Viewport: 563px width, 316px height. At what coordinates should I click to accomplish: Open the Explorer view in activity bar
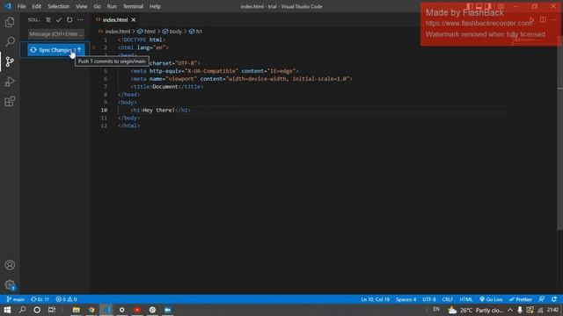(x=10, y=22)
